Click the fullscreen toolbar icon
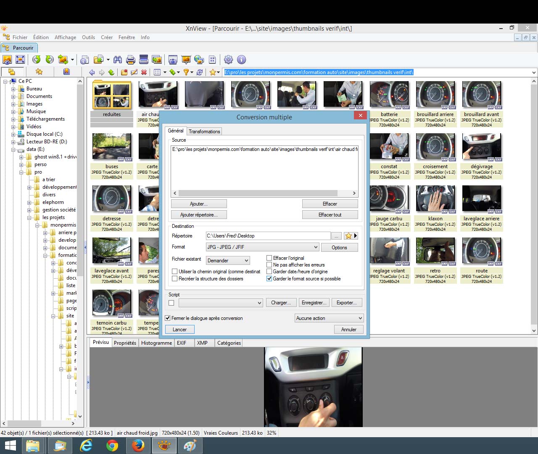Screen dimensions: 538x454 (20, 60)
